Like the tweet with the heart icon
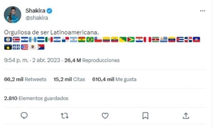Screen dimensions: 222x129 pos(105,115)
